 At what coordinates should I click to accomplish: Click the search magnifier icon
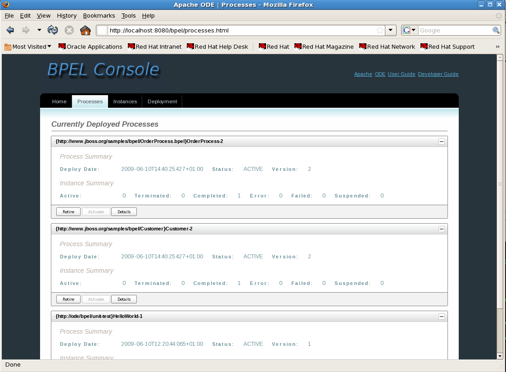tap(496, 30)
